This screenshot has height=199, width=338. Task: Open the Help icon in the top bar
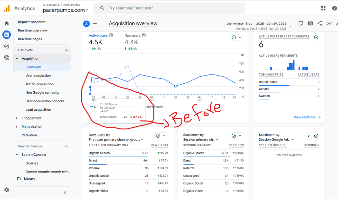pos(334,8)
